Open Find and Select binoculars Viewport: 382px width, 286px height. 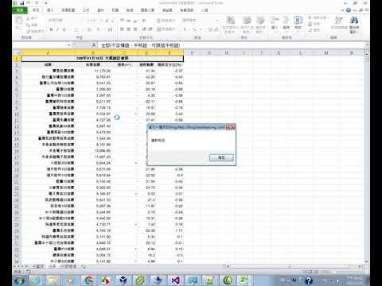(x=354, y=25)
